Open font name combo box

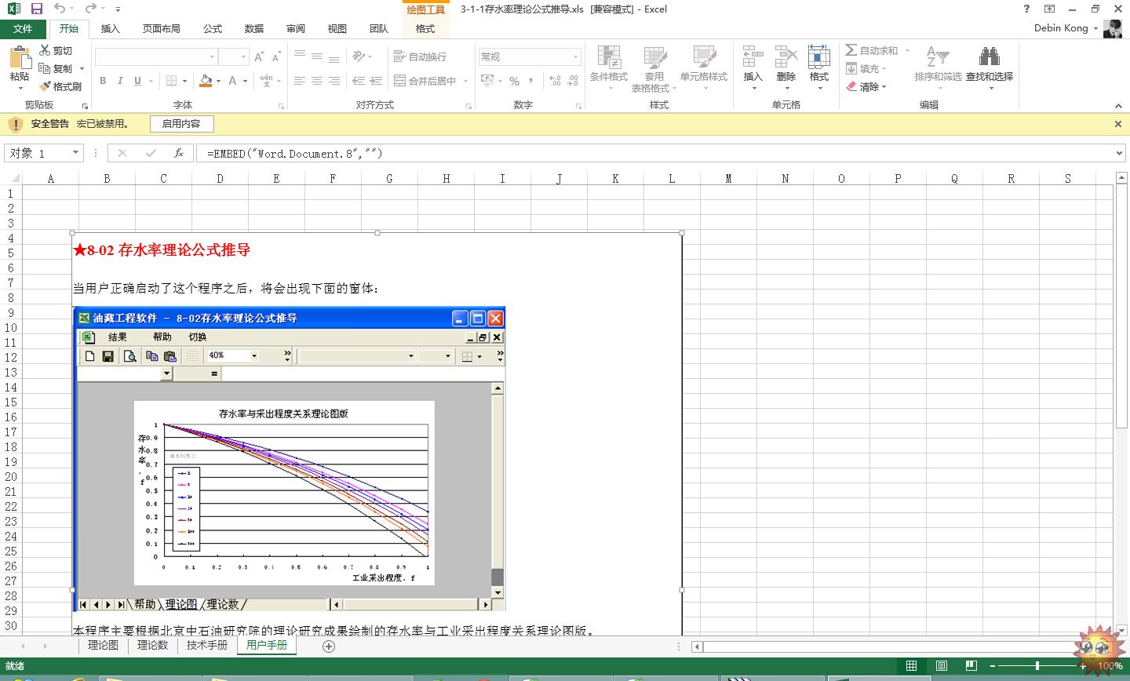tap(156, 56)
